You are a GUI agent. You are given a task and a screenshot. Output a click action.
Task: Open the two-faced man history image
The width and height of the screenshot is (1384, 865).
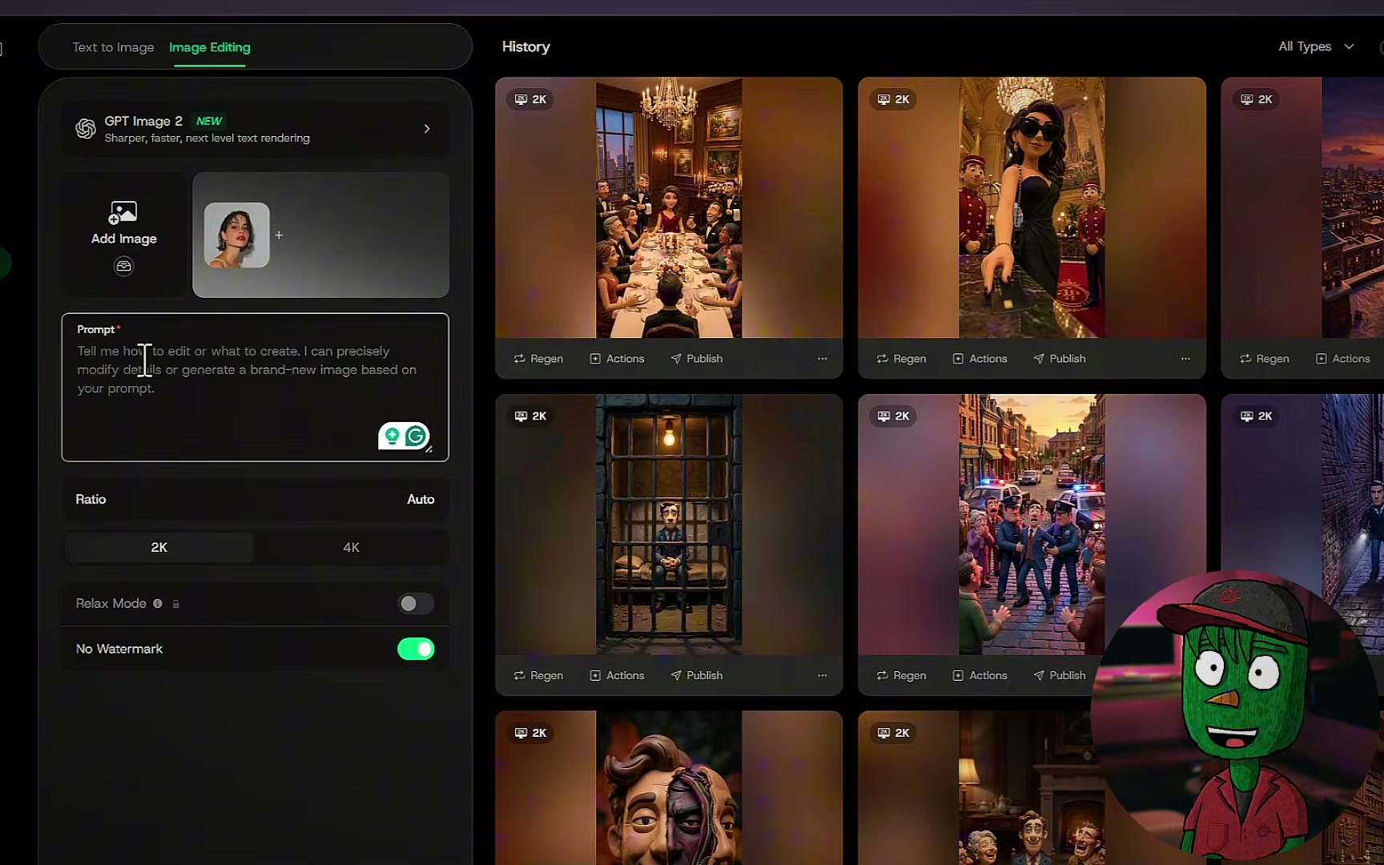pyautogui.click(x=669, y=788)
